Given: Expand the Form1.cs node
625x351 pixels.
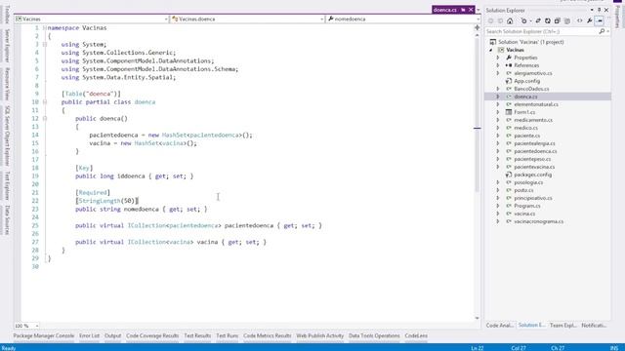Looking at the screenshot, I should point(498,112).
